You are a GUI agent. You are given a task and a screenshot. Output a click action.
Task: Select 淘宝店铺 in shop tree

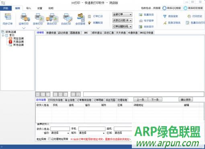click(18, 38)
